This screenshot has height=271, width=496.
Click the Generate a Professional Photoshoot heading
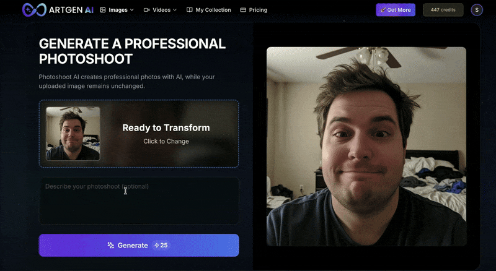point(132,51)
